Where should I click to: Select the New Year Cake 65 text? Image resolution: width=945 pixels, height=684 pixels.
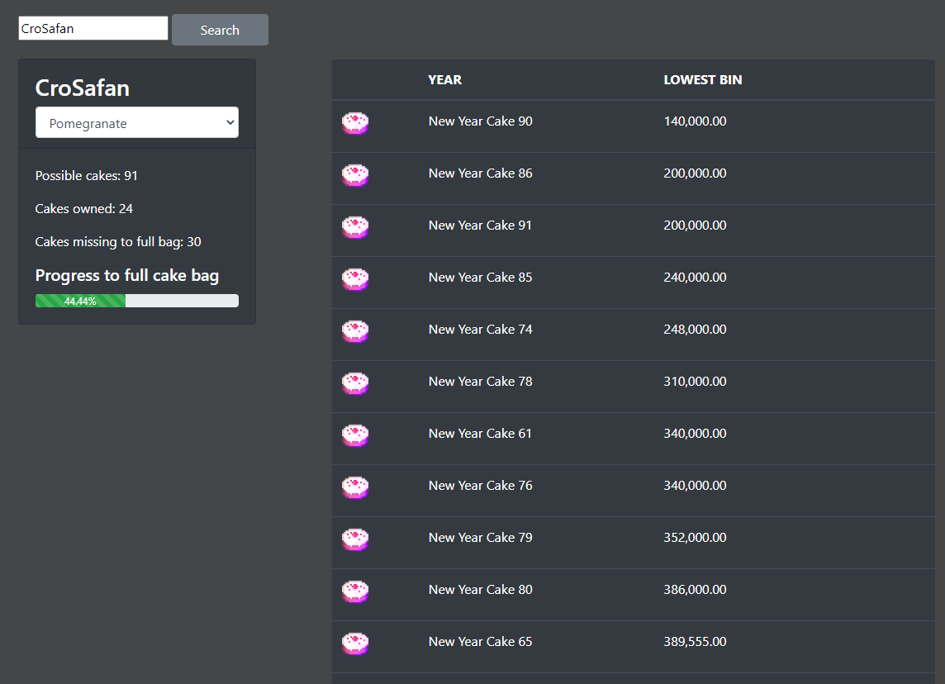(480, 642)
